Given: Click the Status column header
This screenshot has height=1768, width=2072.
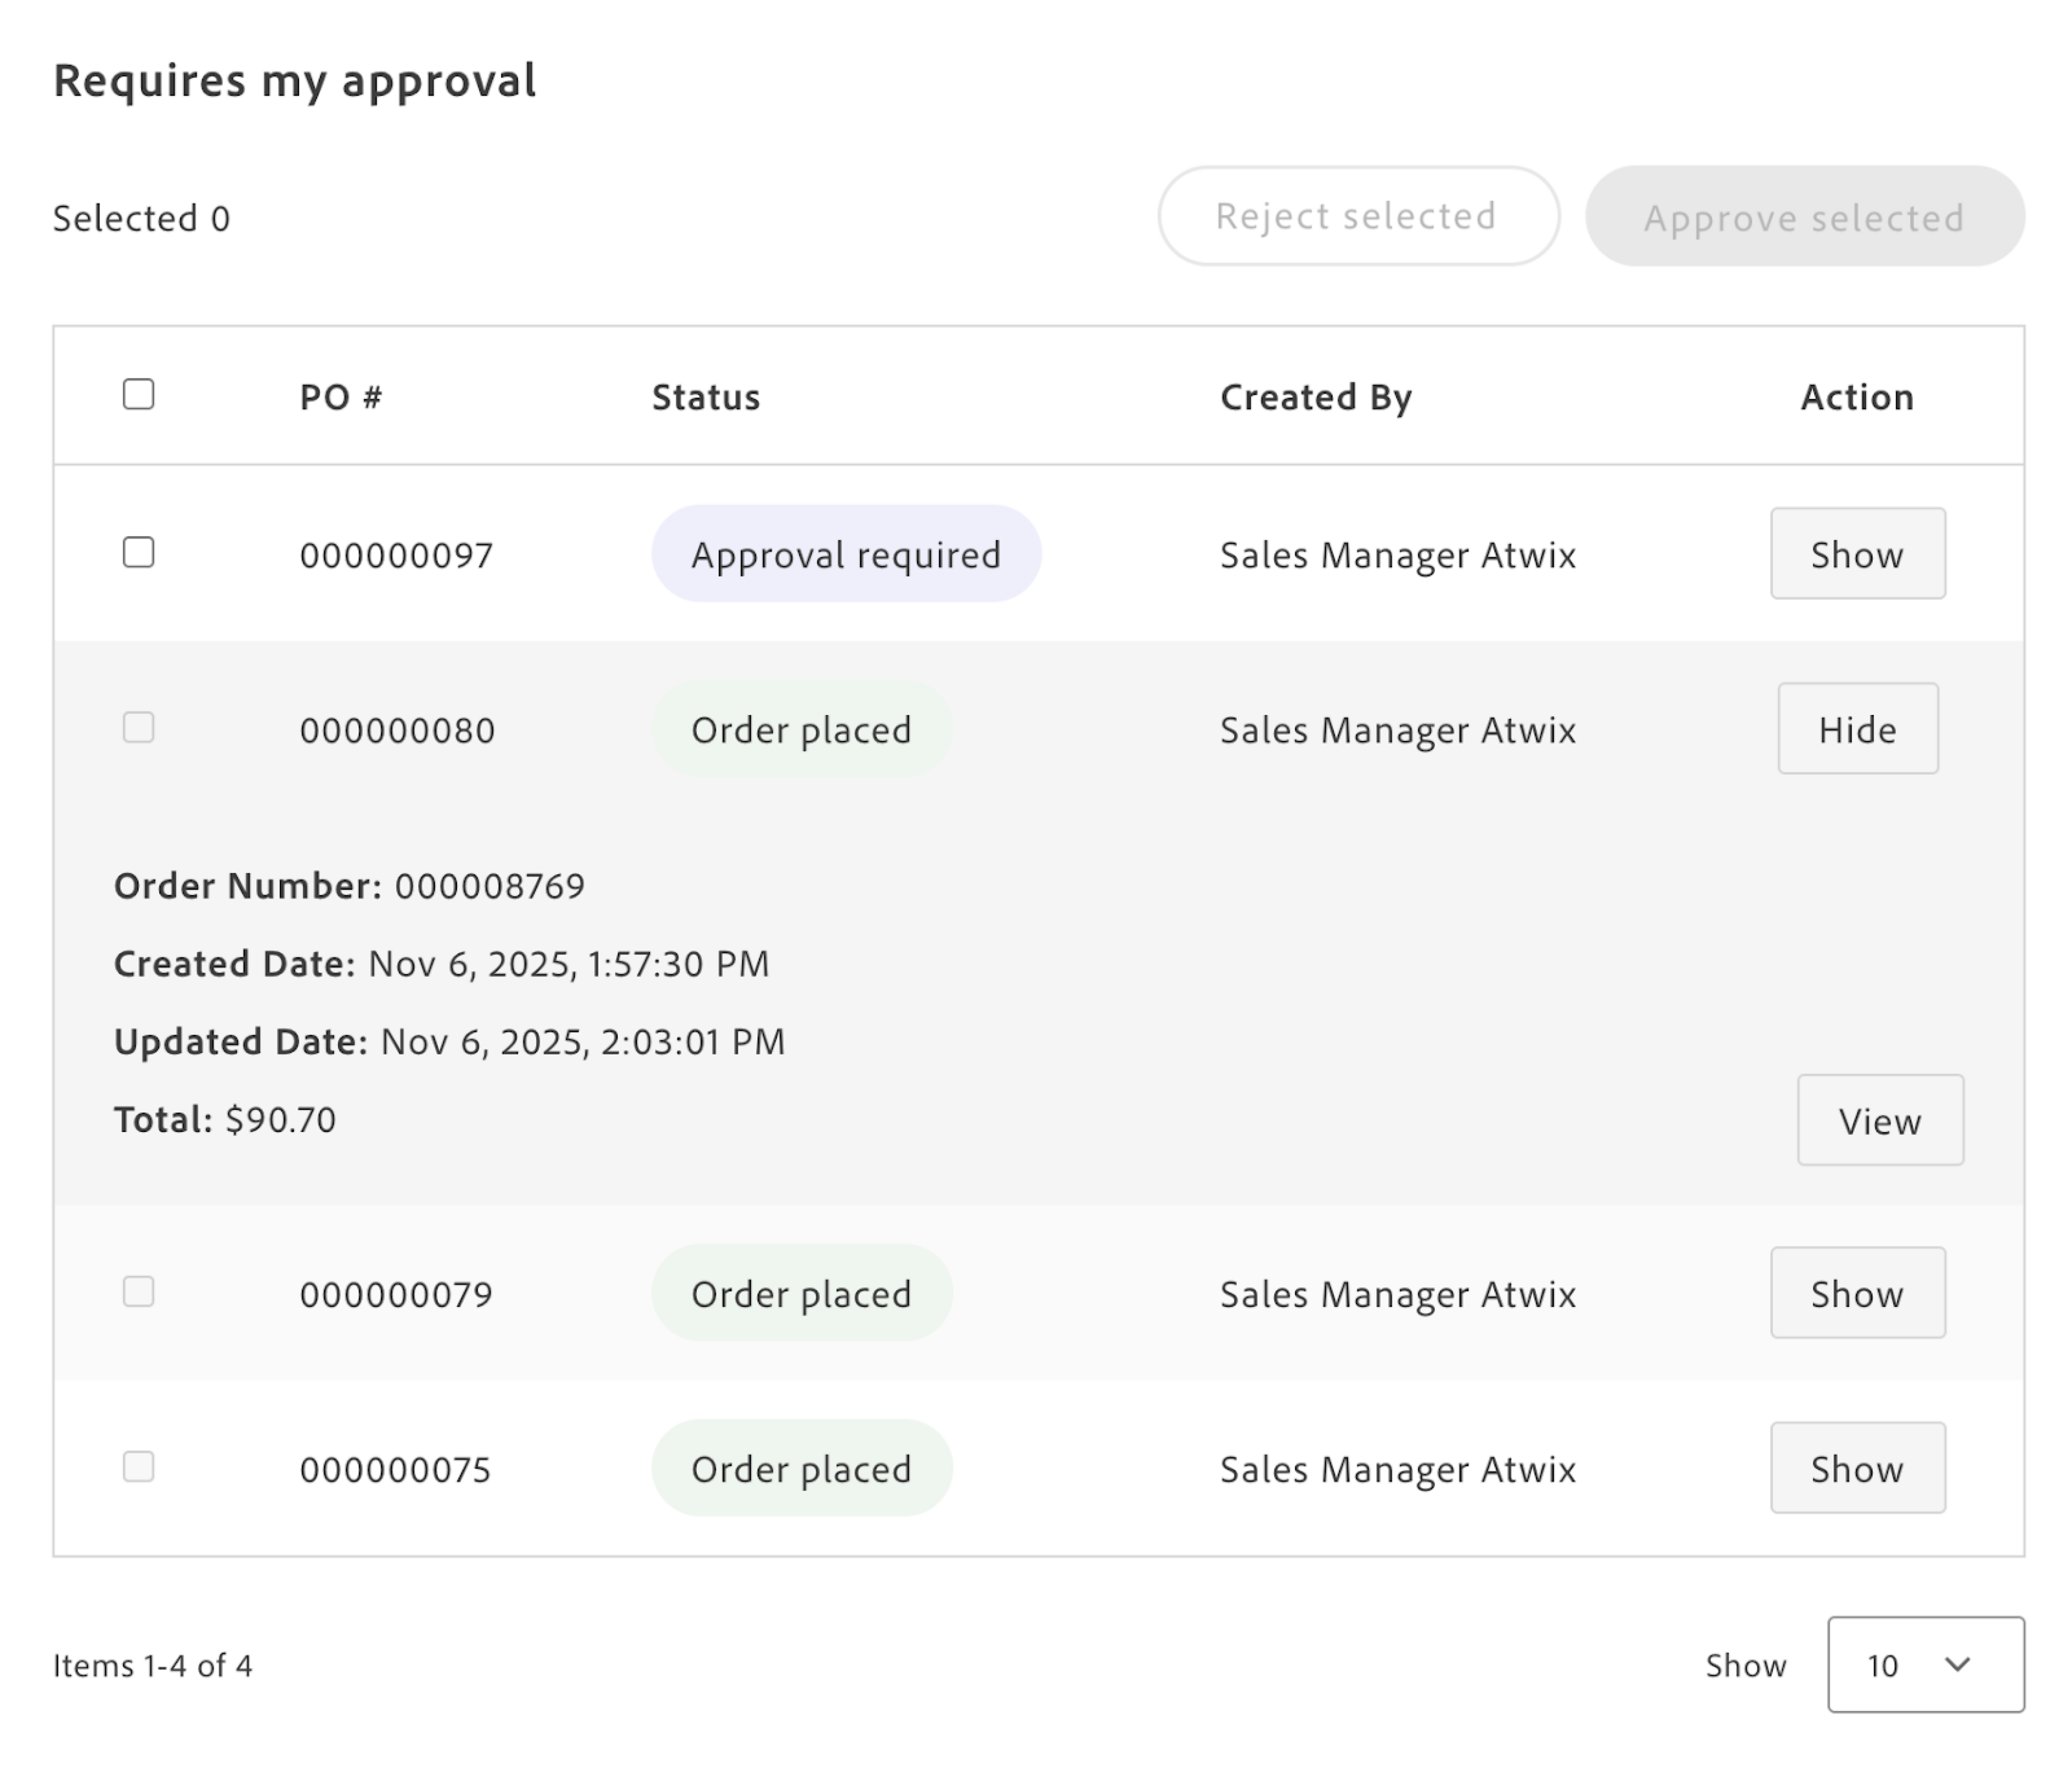Looking at the screenshot, I should pyautogui.click(x=706, y=397).
